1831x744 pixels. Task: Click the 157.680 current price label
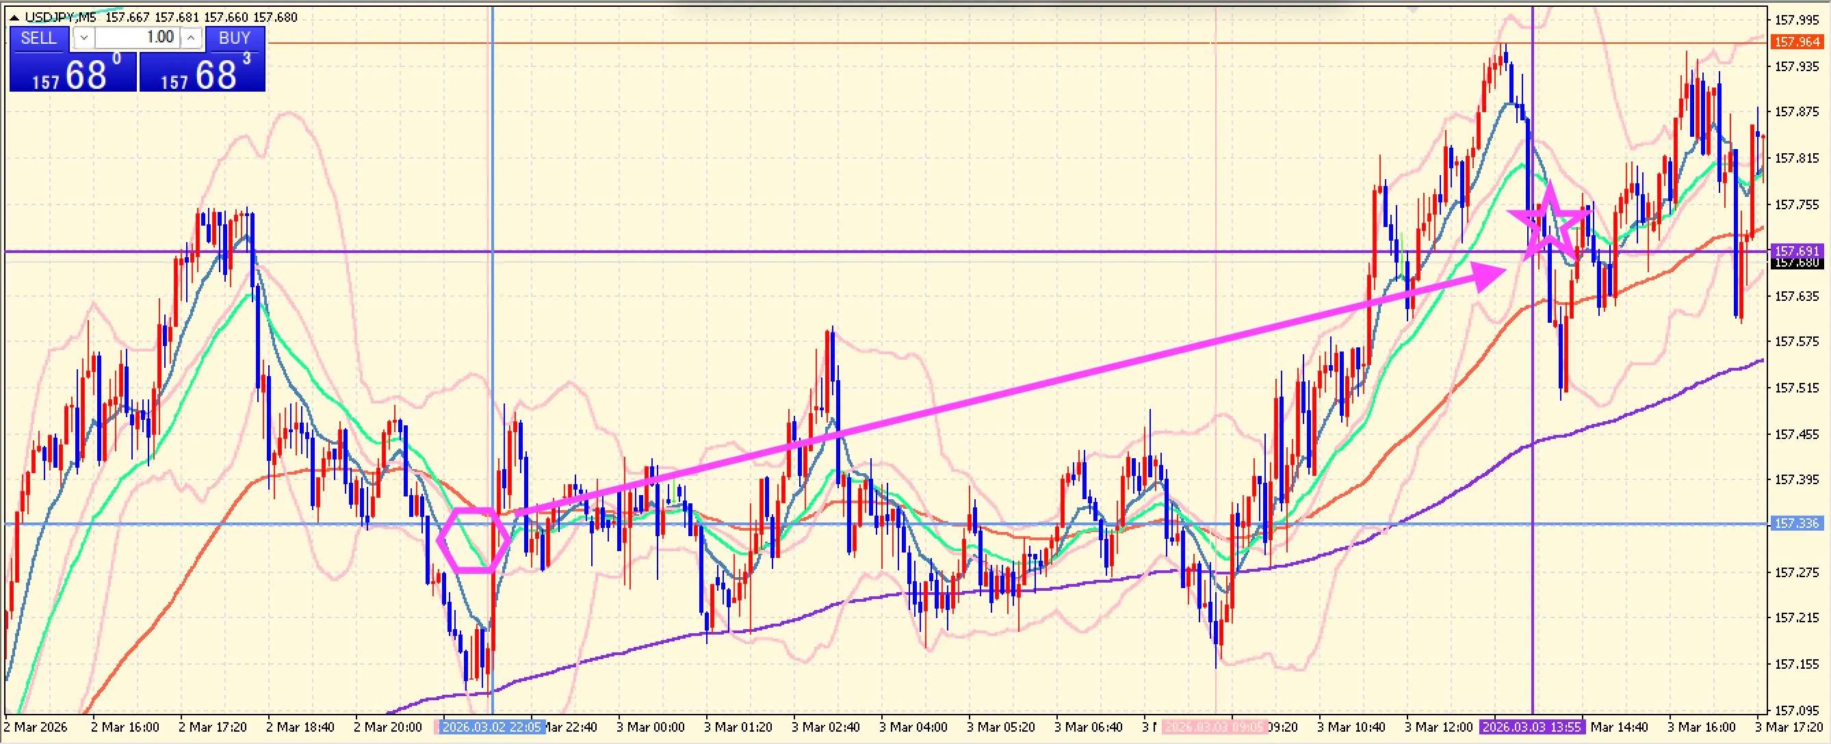point(1797,264)
